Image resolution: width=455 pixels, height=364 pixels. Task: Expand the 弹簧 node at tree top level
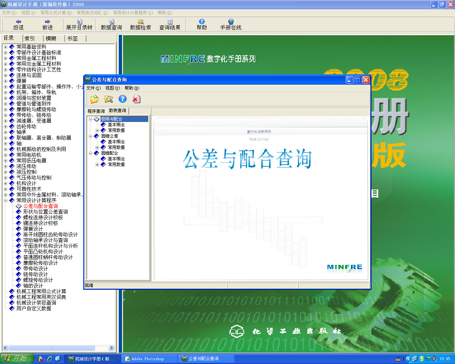[5, 81]
